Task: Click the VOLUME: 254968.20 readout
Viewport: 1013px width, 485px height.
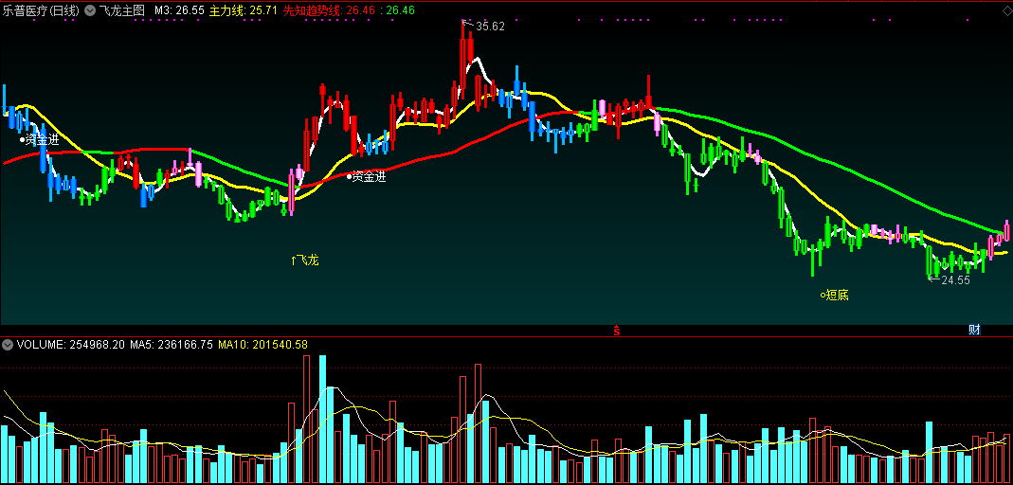Action: 71,345
